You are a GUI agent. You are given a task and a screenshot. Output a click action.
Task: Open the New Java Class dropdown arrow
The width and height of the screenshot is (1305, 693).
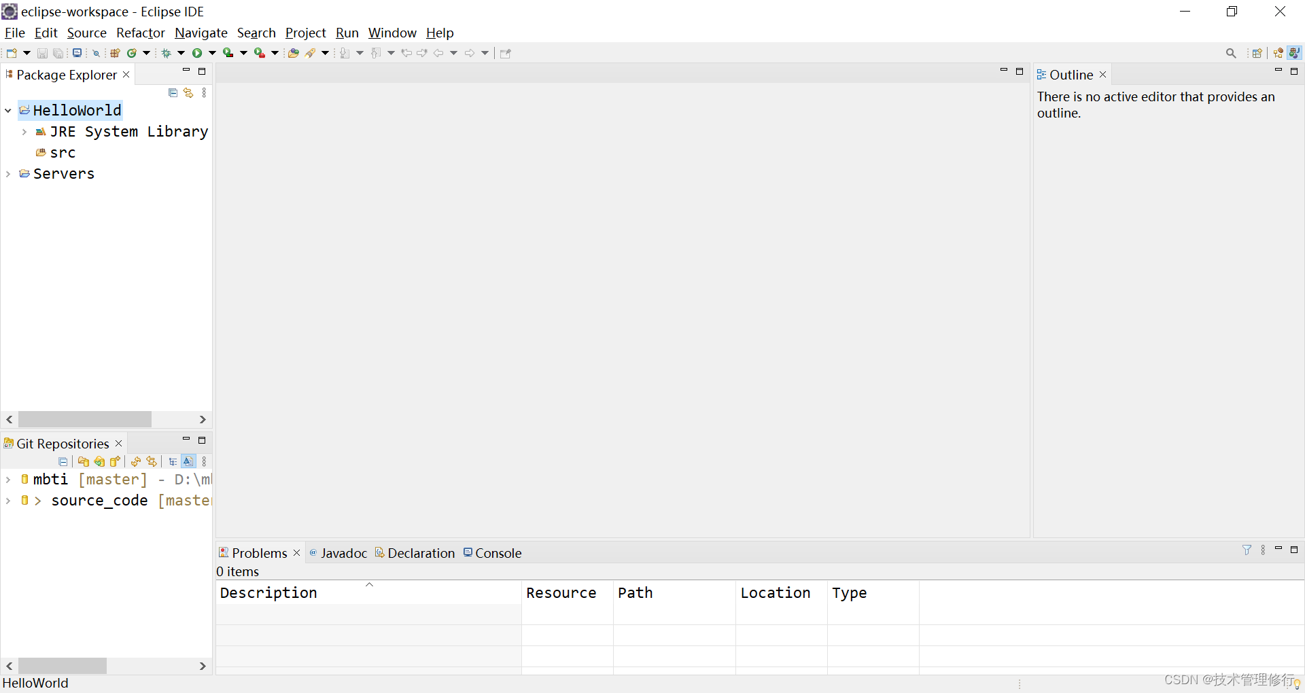(x=146, y=53)
